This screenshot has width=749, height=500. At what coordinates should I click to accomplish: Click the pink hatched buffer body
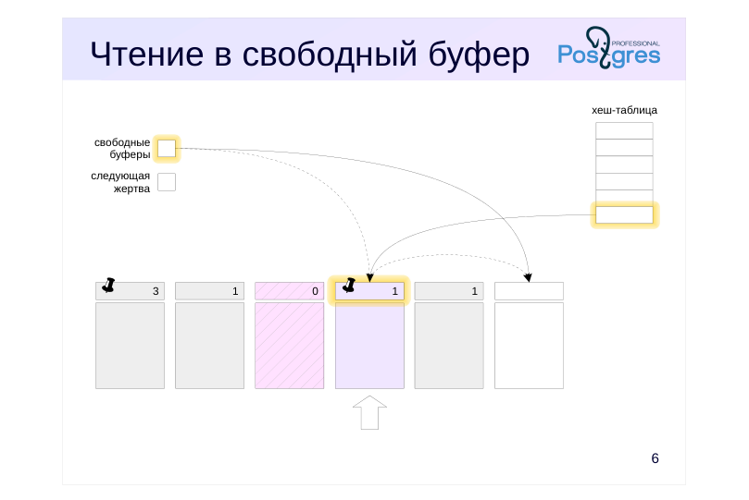[x=290, y=346]
